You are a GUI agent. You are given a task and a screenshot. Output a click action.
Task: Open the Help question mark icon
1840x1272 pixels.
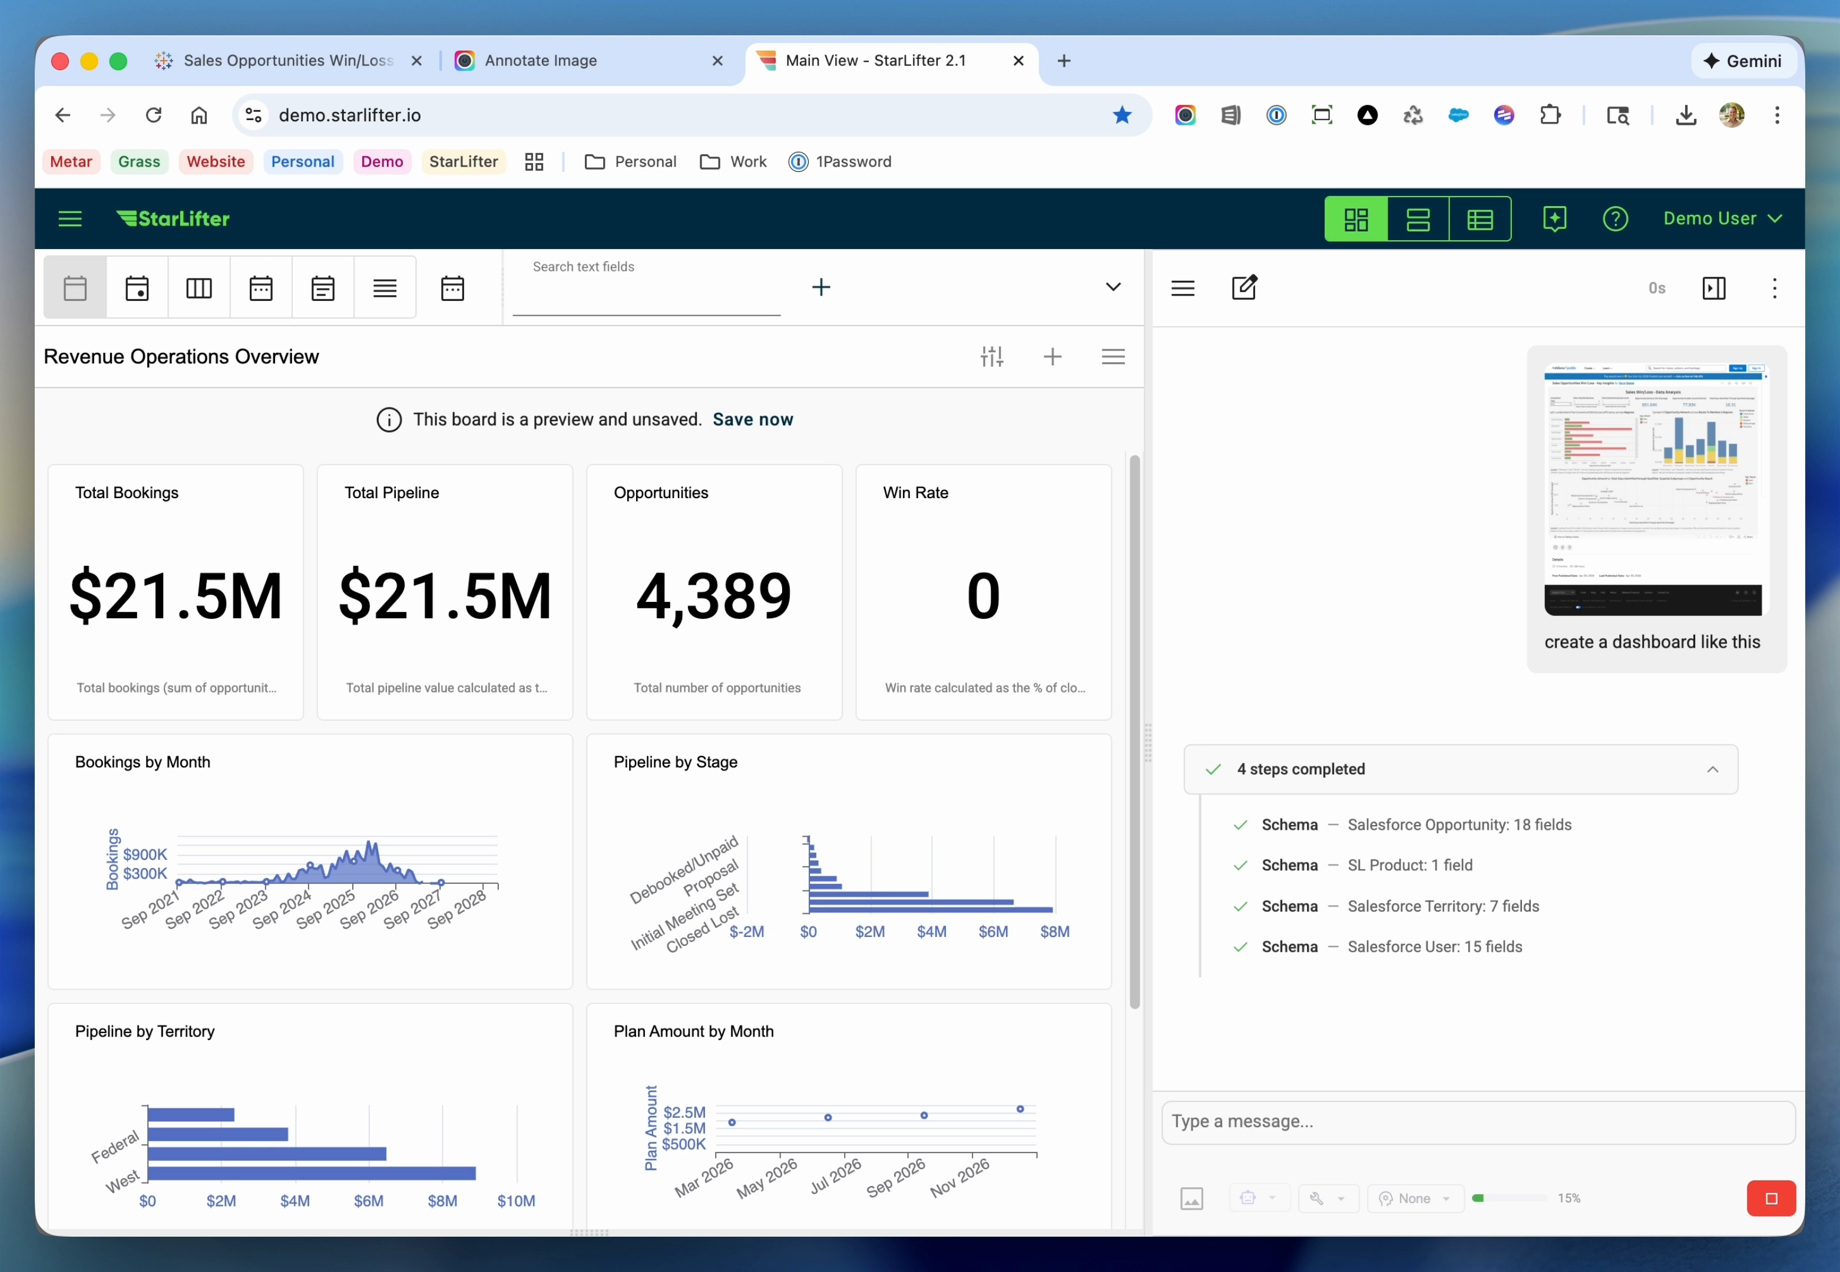[1615, 218]
